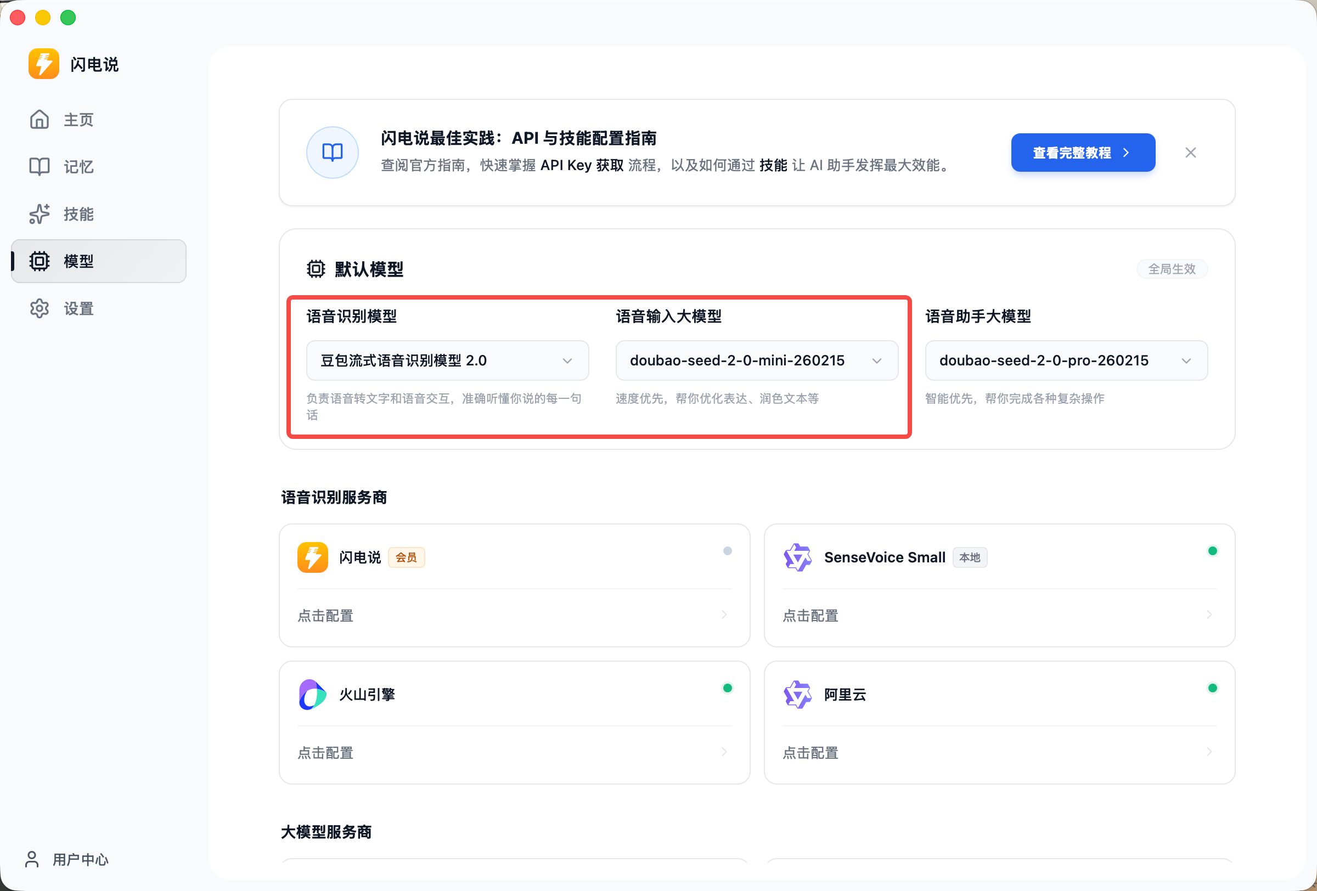Screen dimensions: 1317x891
Task: Expand 点击配置 row in 闪电说 card
Action: click(515, 615)
